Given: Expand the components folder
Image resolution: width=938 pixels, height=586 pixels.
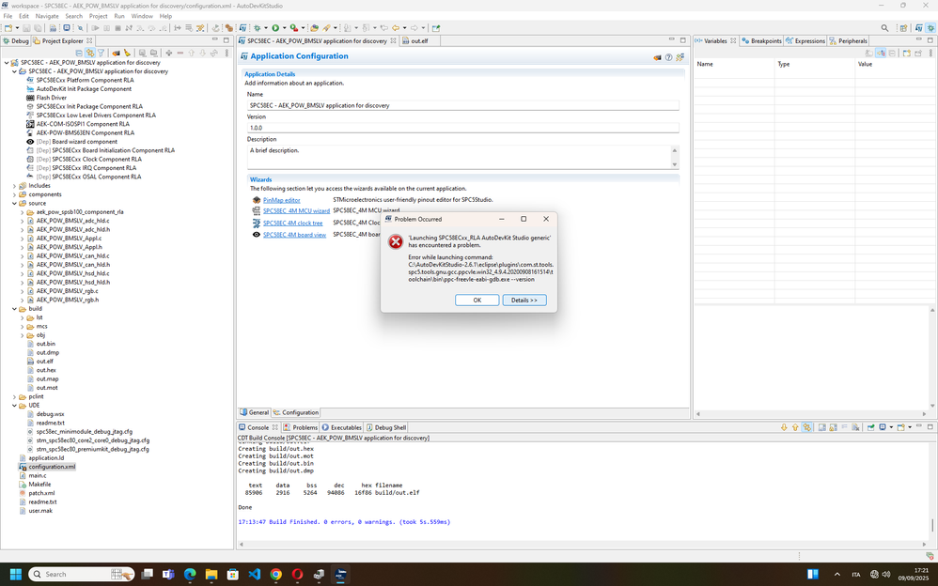Looking at the screenshot, I should [15, 194].
